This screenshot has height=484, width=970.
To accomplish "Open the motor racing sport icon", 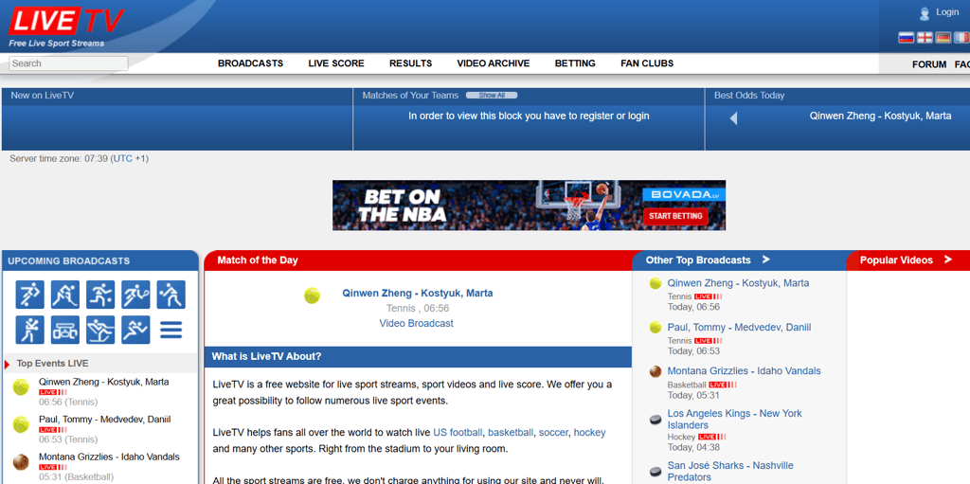I will click(x=65, y=330).
